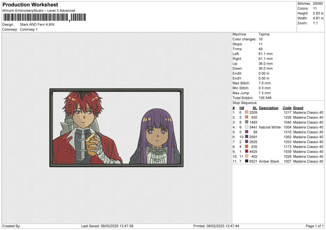The width and height of the screenshot is (326, 230).
Task: Click the 'Natural White' description text
Action: point(269,127)
